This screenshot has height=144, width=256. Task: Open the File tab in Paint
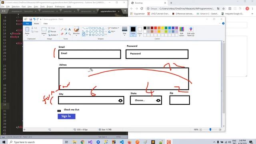[x=27, y=24]
